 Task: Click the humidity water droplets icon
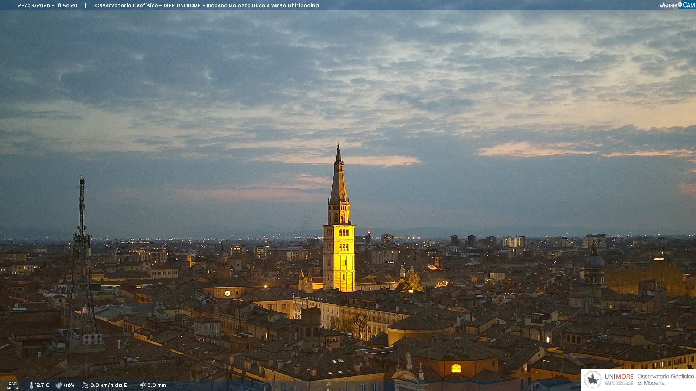click(x=59, y=385)
